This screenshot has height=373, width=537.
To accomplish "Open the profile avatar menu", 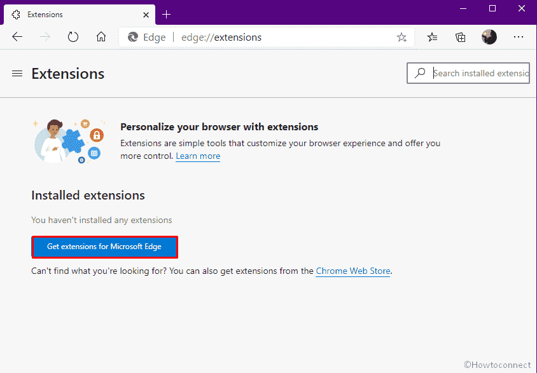I will point(489,37).
